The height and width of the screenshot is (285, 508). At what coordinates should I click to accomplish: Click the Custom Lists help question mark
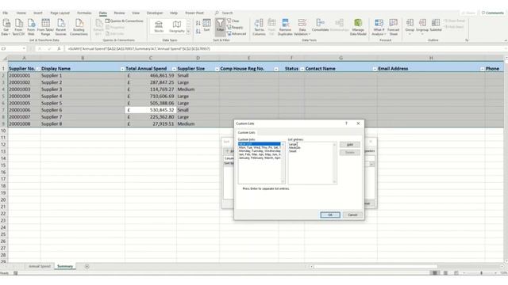tap(346, 123)
